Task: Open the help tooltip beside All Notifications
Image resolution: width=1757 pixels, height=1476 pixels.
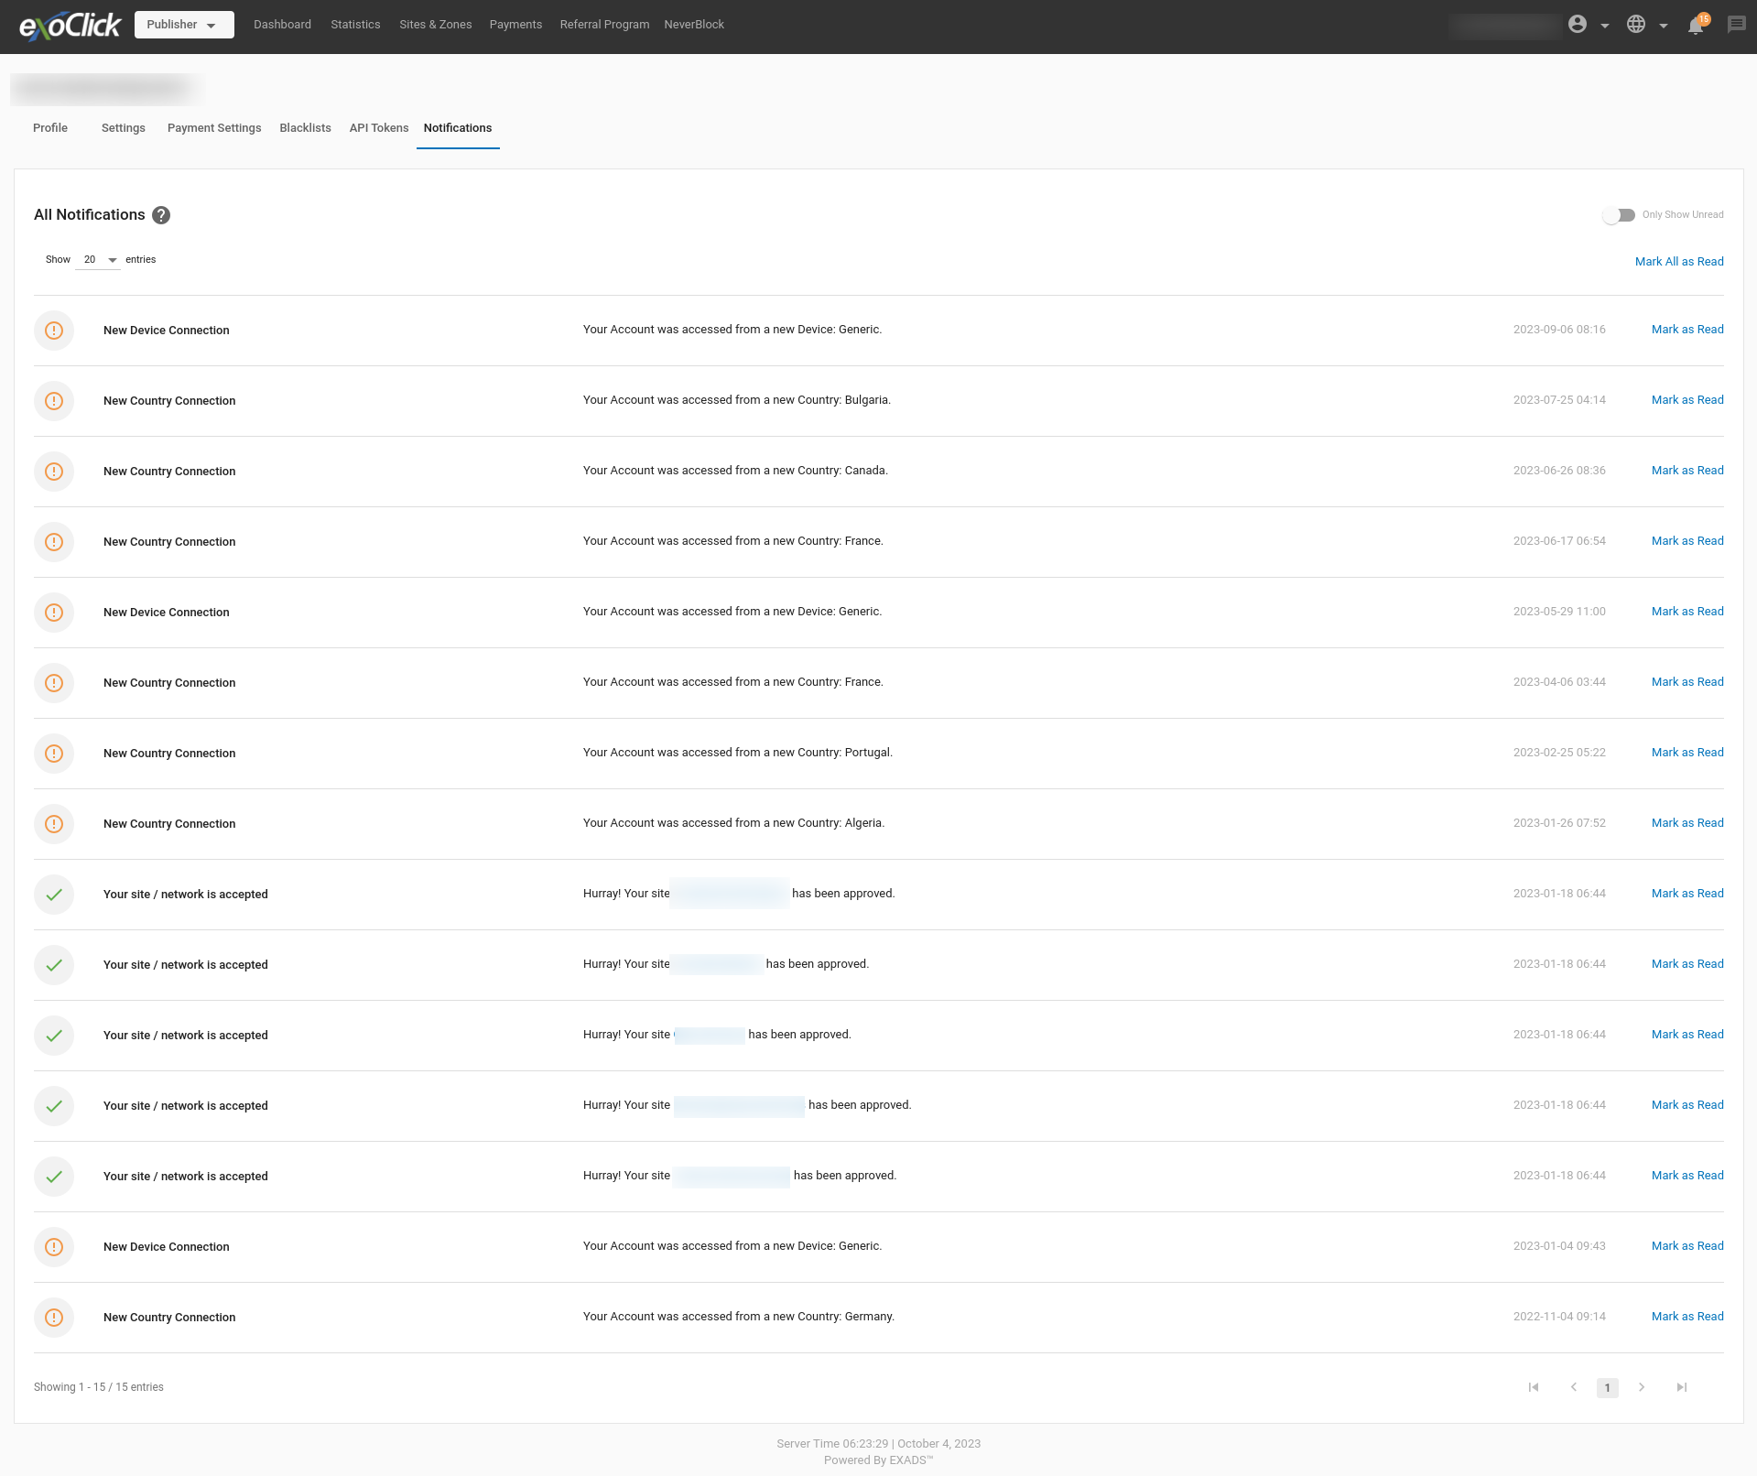Action: click(161, 215)
